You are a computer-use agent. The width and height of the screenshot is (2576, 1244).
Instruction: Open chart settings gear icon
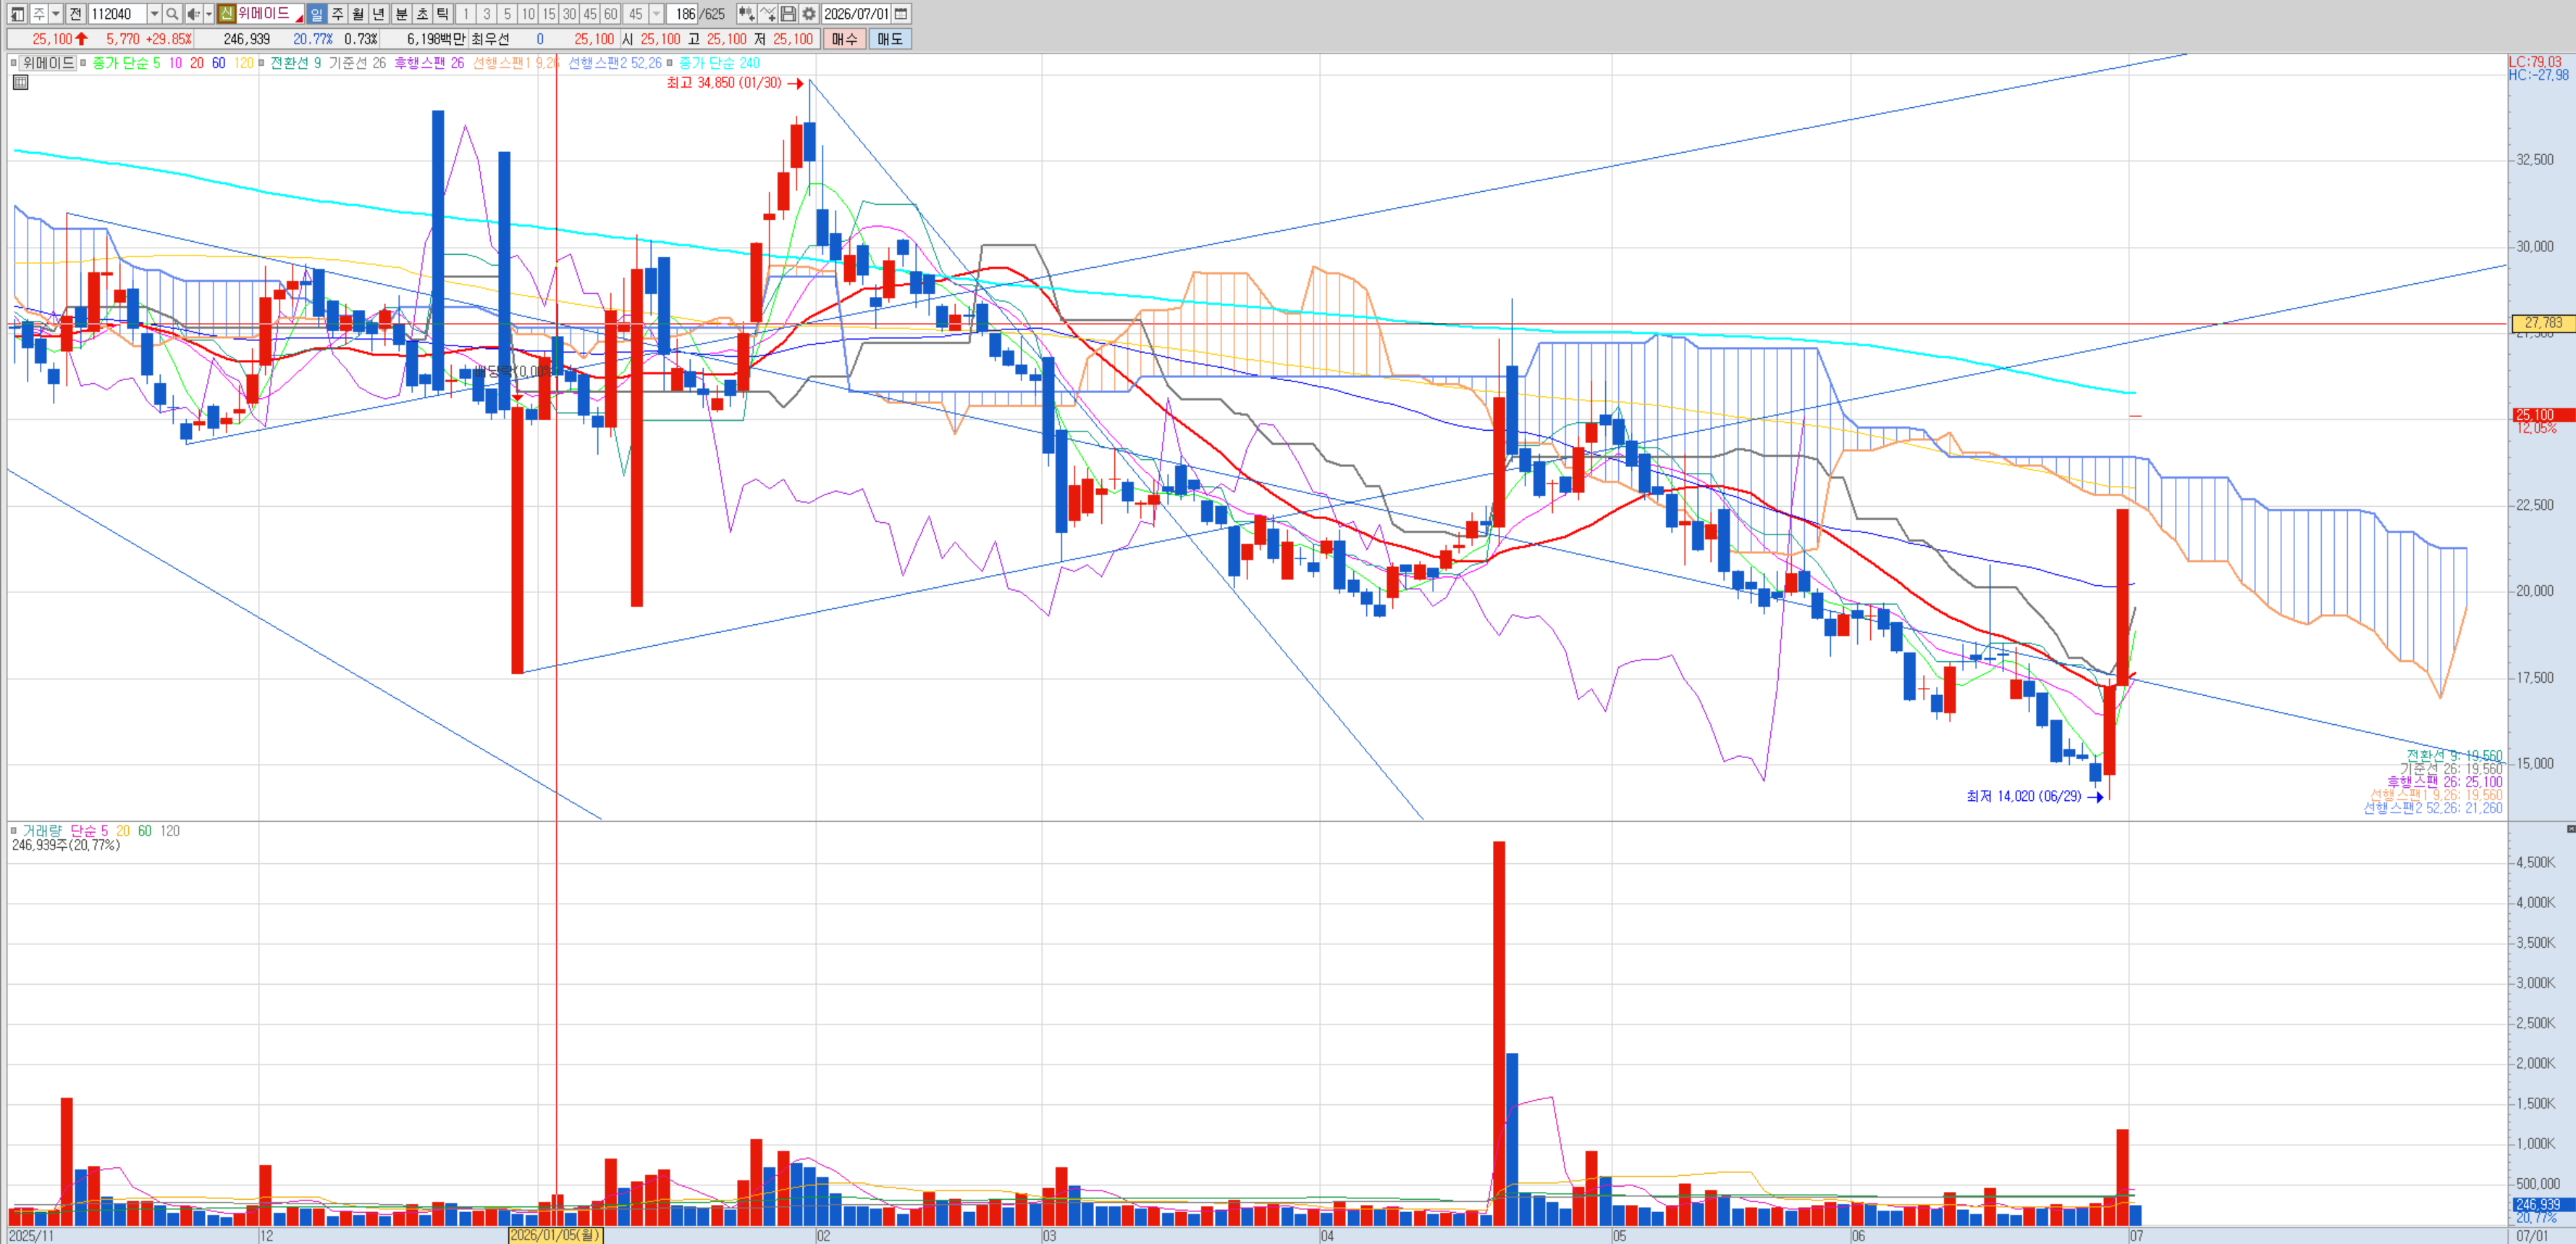tap(809, 14)
